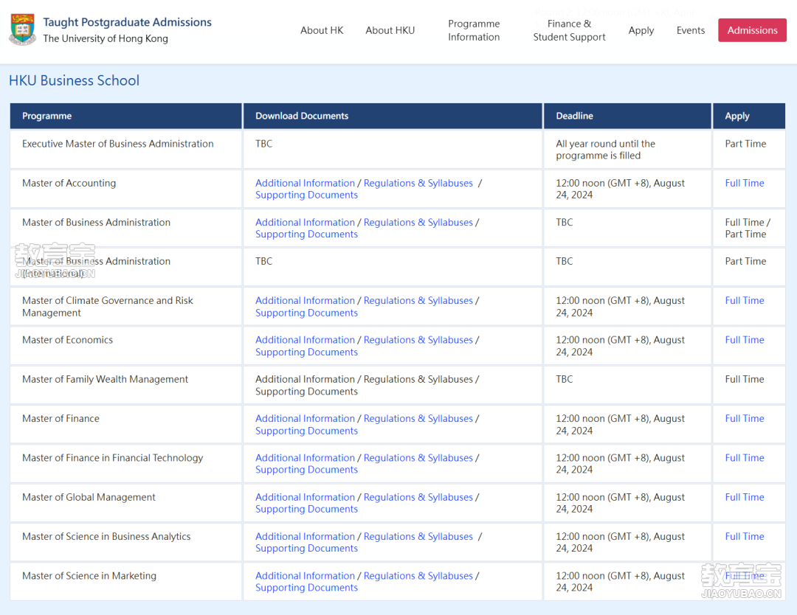Open Additional Information for Master of Finance
The image size is (797, 615).
[x=305, y=418]
